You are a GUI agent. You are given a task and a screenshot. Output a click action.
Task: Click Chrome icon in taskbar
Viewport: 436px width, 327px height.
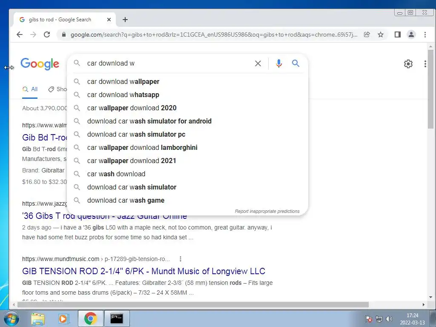point(90,318)
